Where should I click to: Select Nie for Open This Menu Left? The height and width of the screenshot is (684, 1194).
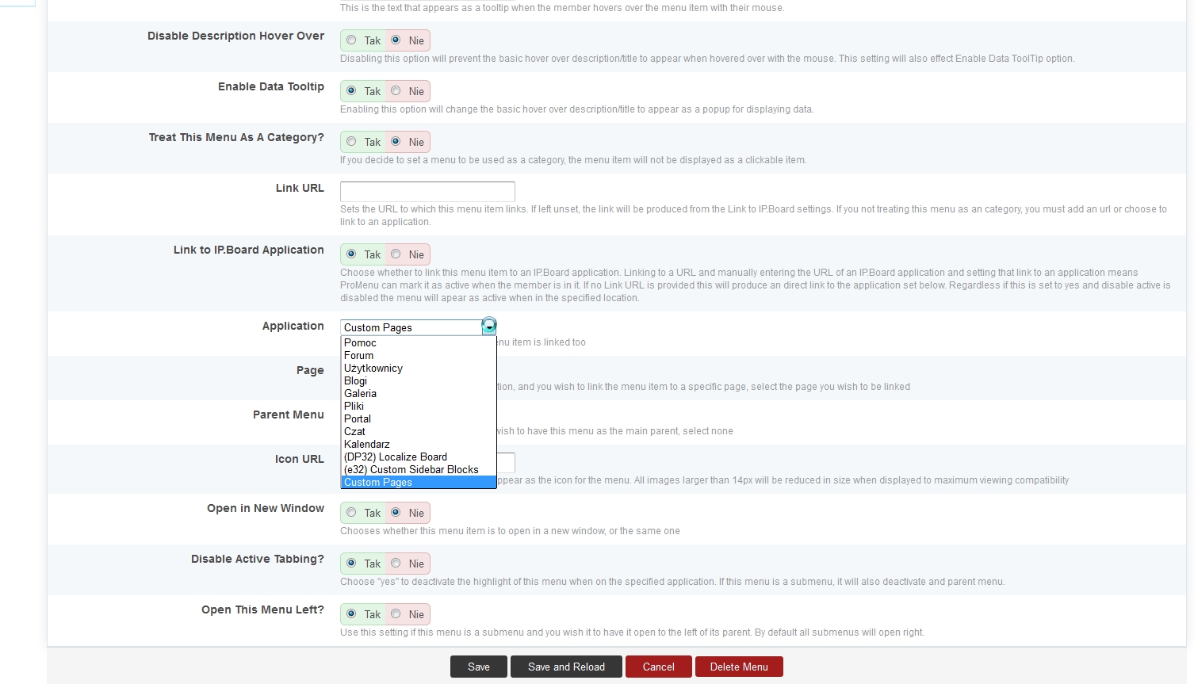(396, 614)
